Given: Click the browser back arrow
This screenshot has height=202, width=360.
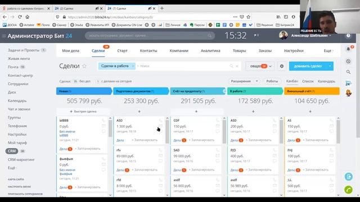Looking at the screenshot, I should click(5, 17).
